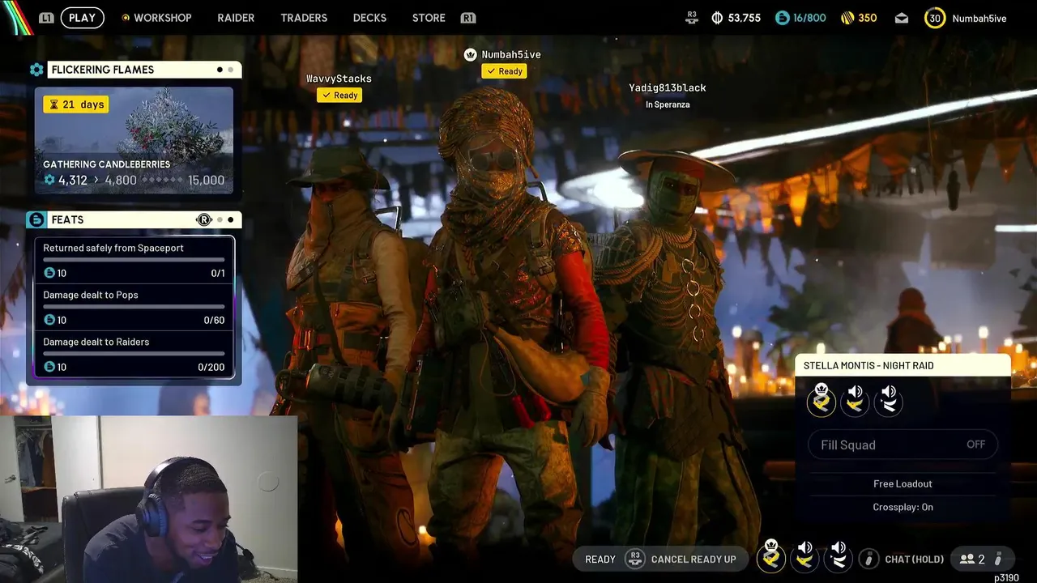
Task: Click the CHAT (HOLD) label
Action: 915,559
